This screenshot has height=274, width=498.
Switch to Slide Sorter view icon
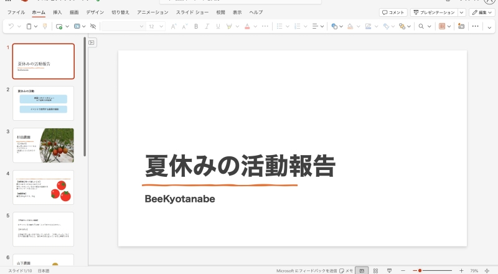coord(375,271)
